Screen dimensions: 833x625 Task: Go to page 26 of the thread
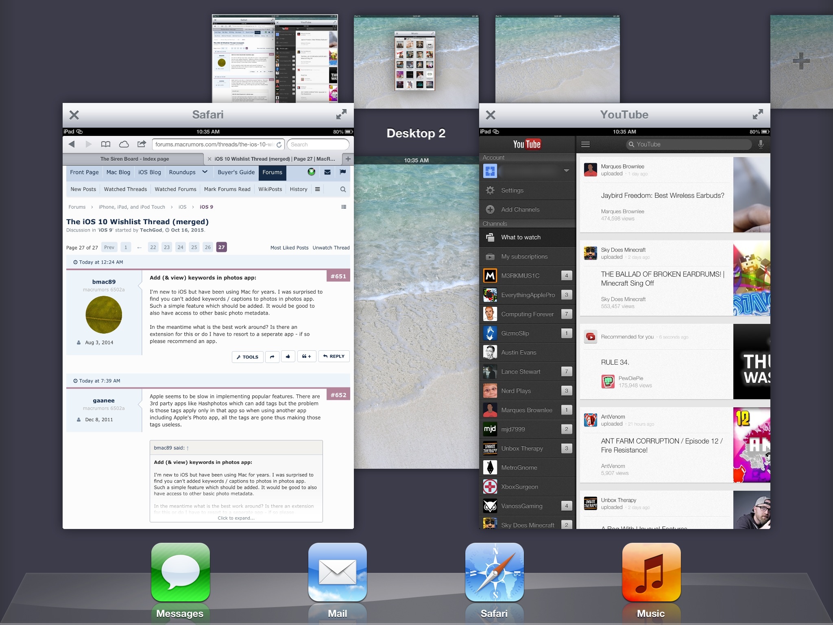(x=208, y=247)
